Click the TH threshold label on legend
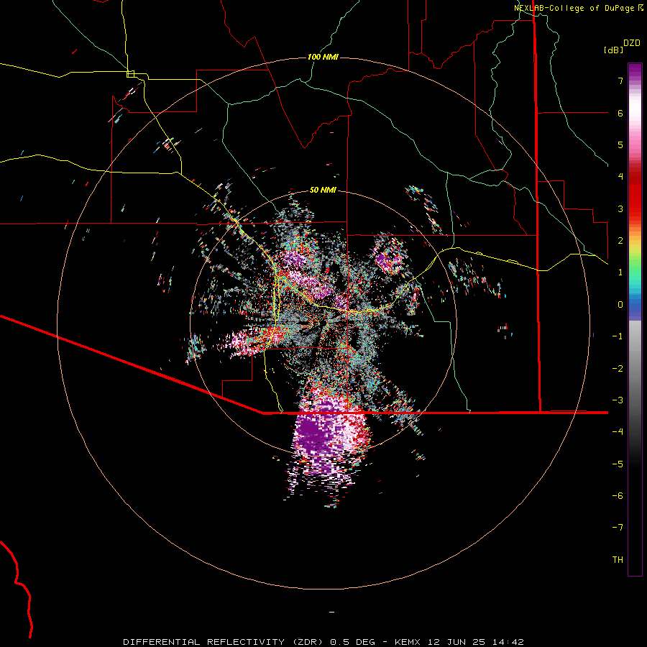Viewport: 647px width, 647px height. pyautogui.click(x=618, y=560)
